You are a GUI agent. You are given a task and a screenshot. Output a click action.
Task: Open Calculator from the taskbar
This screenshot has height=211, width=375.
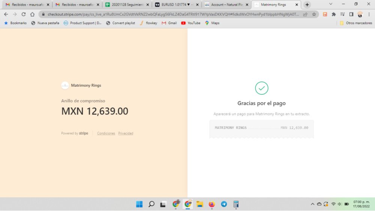[236, 204]
